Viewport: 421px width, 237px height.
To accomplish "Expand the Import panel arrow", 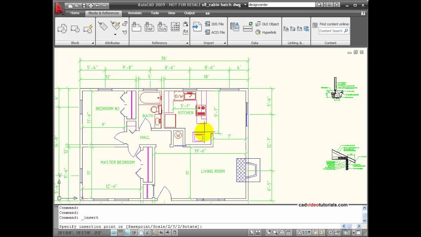I will pos(225,43).
